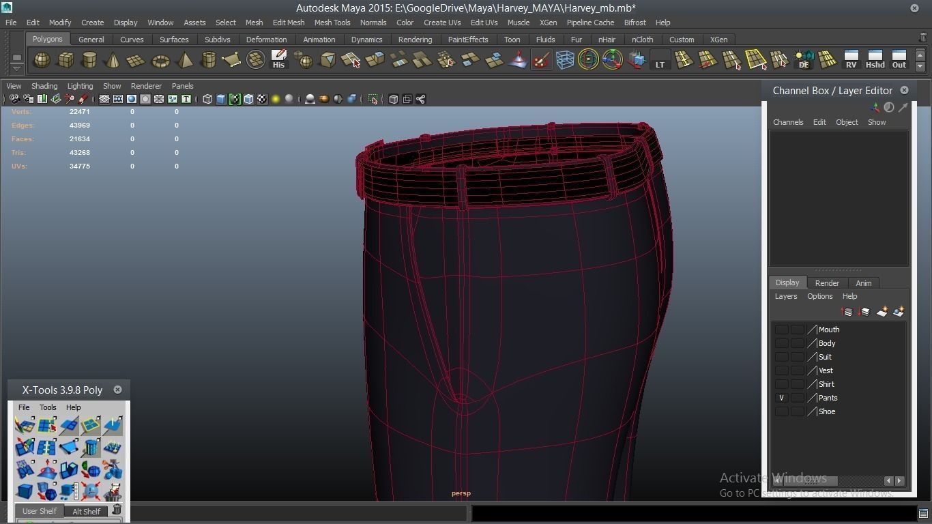Create a polygon pyramid from the shelf

point(184,60)
